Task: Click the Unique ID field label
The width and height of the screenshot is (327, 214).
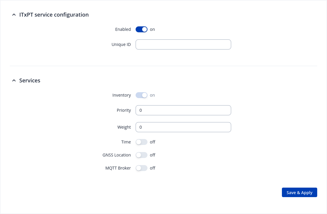Action: point(121,44)
